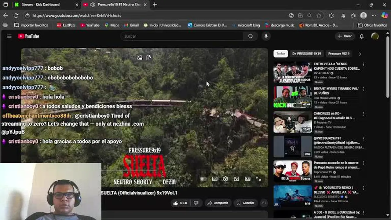Open Edge settings and more ellipsis

click(x=374, y=15)
